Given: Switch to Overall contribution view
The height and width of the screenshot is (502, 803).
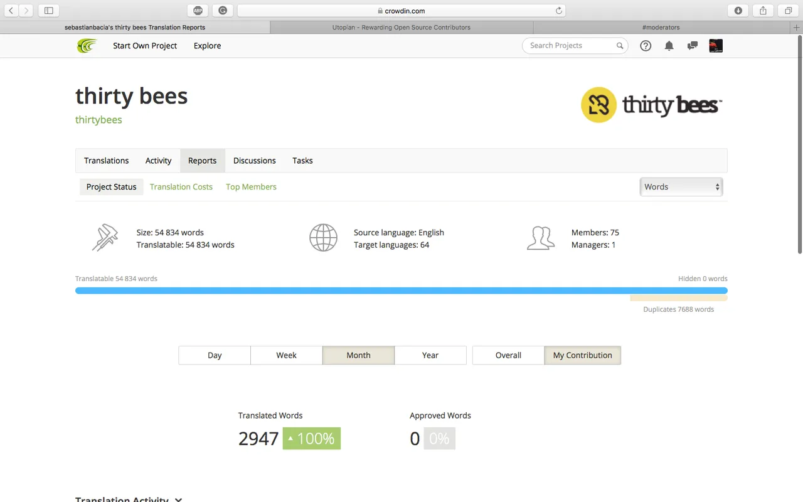Looking at the screenshot, I should (x=508, y=355).
